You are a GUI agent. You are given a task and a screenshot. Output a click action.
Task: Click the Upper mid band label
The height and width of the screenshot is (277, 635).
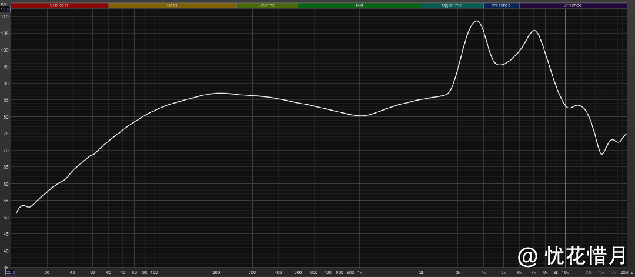coord(452,5)
